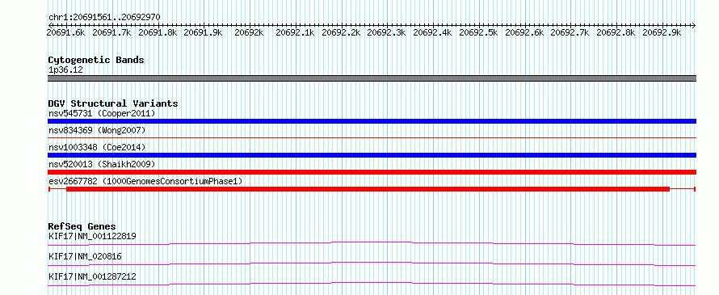Select the KIF17|NM_001122819 transcript label
Screen dimensions: 719x295
[x=92, y=237]
